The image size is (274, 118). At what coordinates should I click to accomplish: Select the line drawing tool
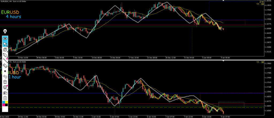[x=5, y=60]
